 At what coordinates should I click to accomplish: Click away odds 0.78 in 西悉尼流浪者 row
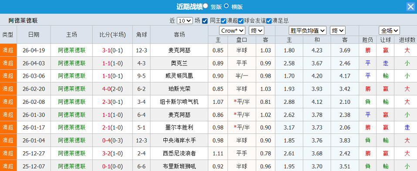coord(265,153)
